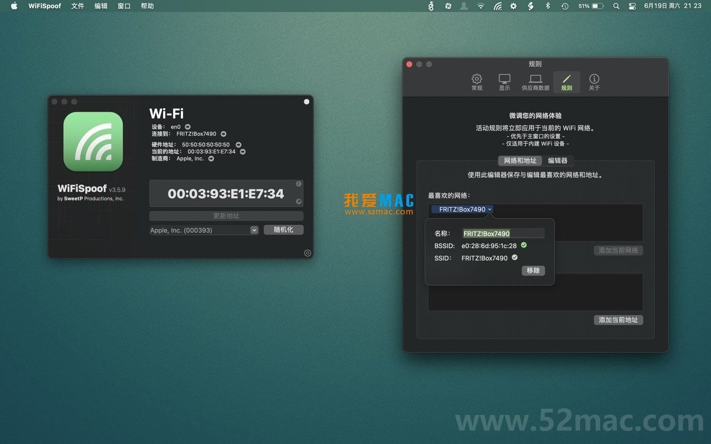Open the Control Center in the menu bar
Viewport: 711px width, 444px height.
click(633, 6)
